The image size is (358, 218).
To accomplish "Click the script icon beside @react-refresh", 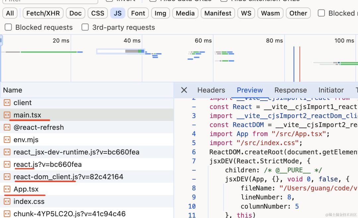I will click(7, 127).
